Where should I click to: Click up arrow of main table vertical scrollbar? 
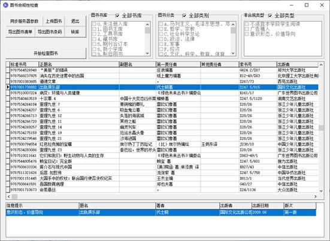(321, 65)
